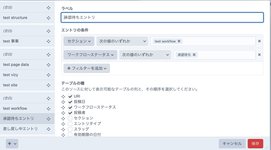This screenshot has width=271, height=150.
Task: Click the キャンセル button
Action: tap(232, 144)
